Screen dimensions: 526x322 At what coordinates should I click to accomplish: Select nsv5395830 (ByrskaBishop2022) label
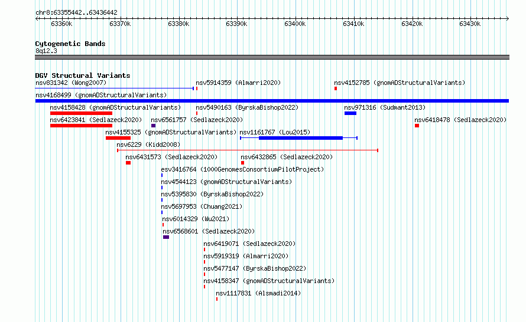[212, 194]
